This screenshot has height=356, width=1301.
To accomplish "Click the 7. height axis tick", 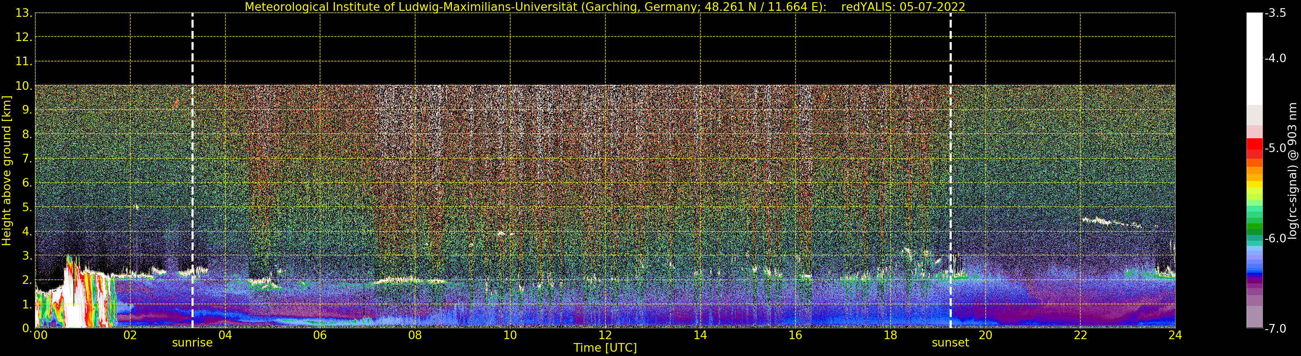I will (27, 159).
